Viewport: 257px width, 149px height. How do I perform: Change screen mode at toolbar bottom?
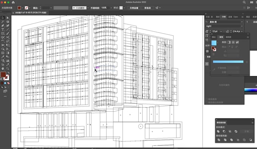click(5, 91)
